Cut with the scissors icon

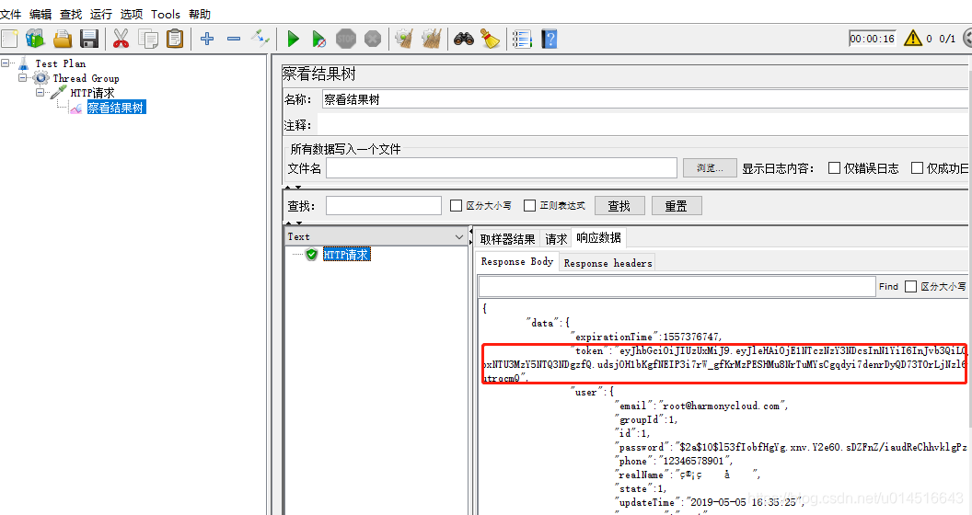pos(121,39)
